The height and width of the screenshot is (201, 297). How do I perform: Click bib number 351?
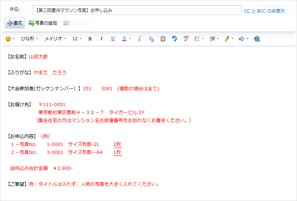[x=87, y=88]
